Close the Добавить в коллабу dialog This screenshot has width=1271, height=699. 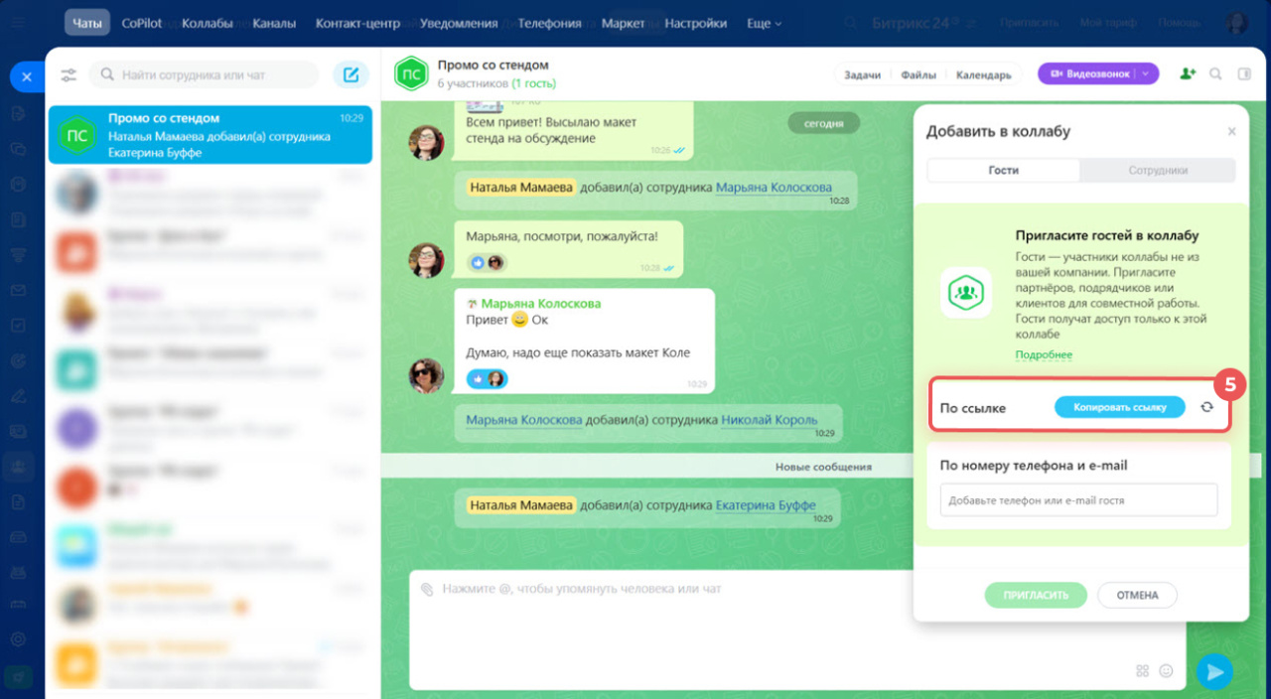pyautogui.click(x=1232, y=131)
